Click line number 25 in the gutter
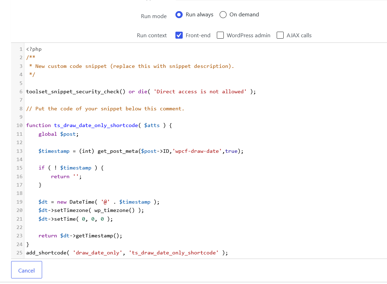Screen dimensions: 387x284 pyautogui.click(x=19, y=253)
